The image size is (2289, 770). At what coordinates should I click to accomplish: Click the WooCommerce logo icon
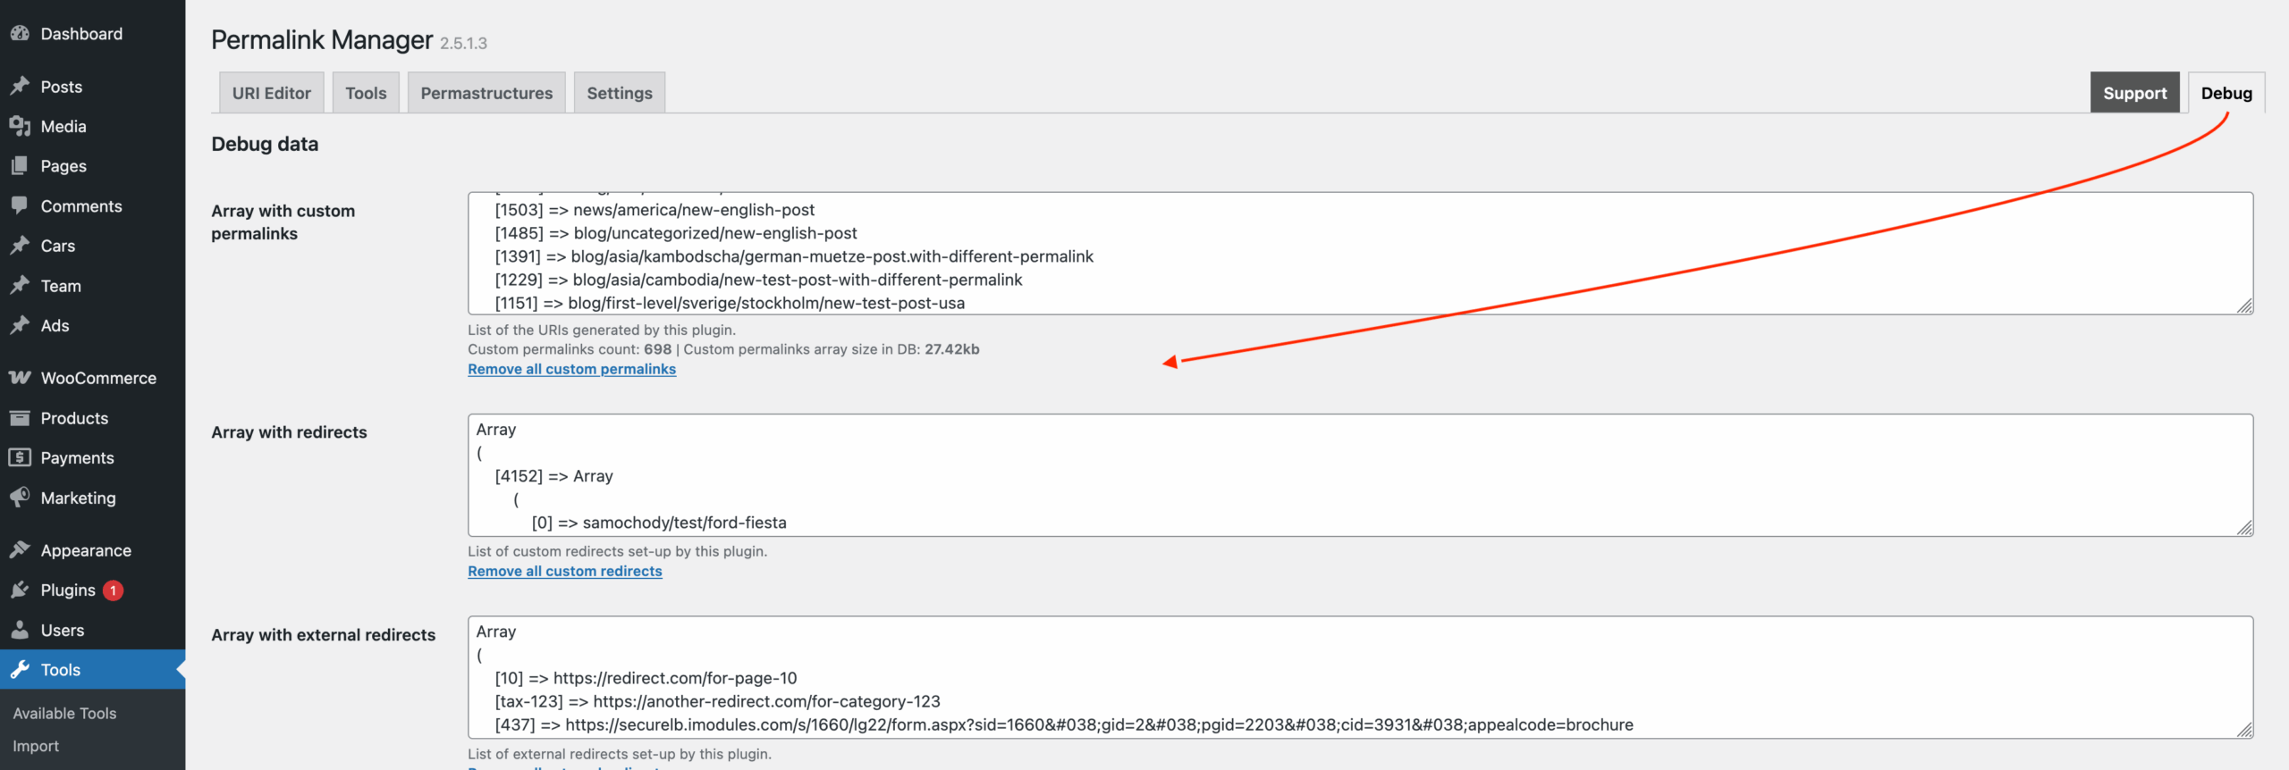pos(20,378)
